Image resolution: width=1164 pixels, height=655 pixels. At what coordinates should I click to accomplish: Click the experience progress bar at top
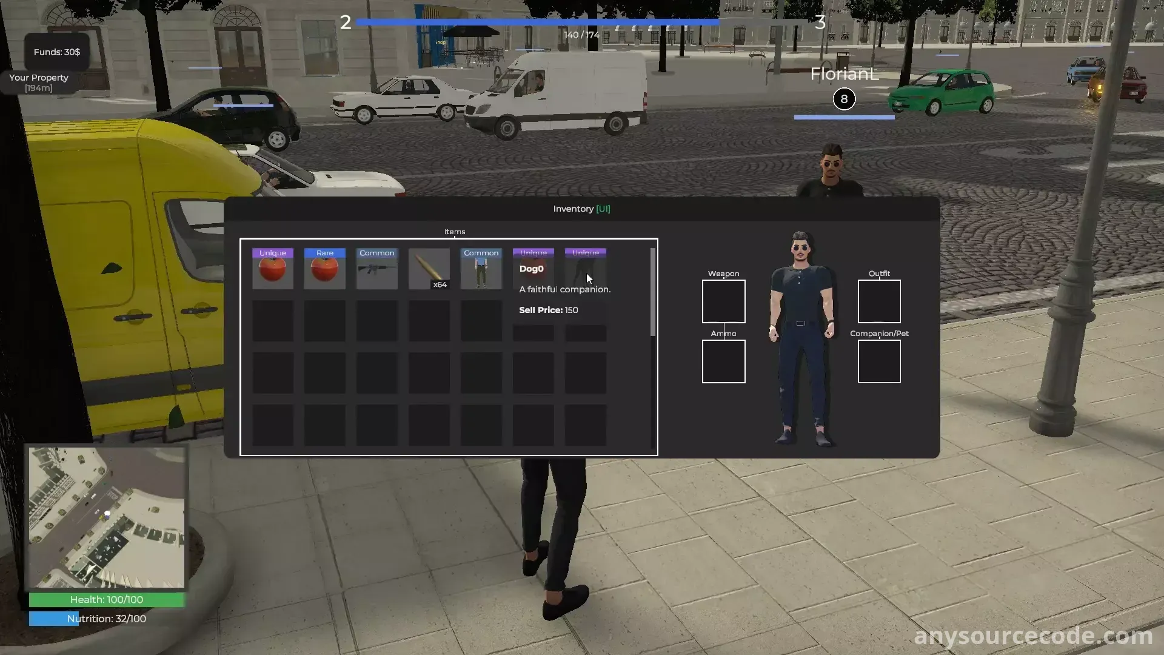pos(582,22)
